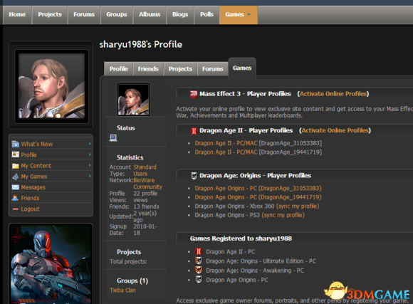Select the Games profile tab

point(242,68)
